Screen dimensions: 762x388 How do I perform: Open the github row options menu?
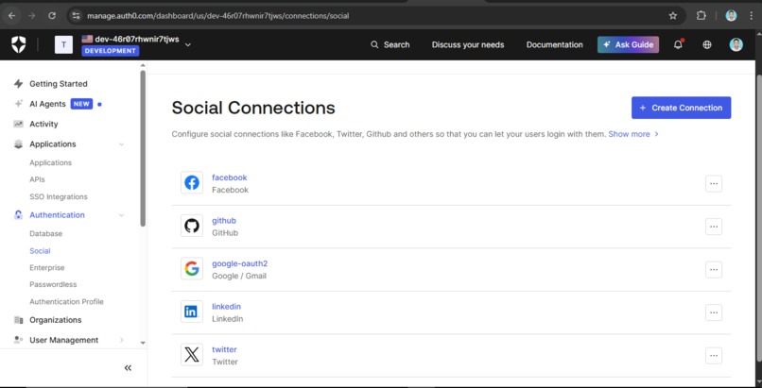click(714, 227)
